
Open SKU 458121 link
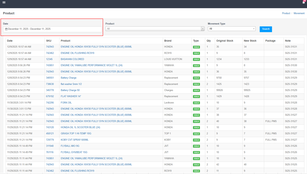click(50, 133)
